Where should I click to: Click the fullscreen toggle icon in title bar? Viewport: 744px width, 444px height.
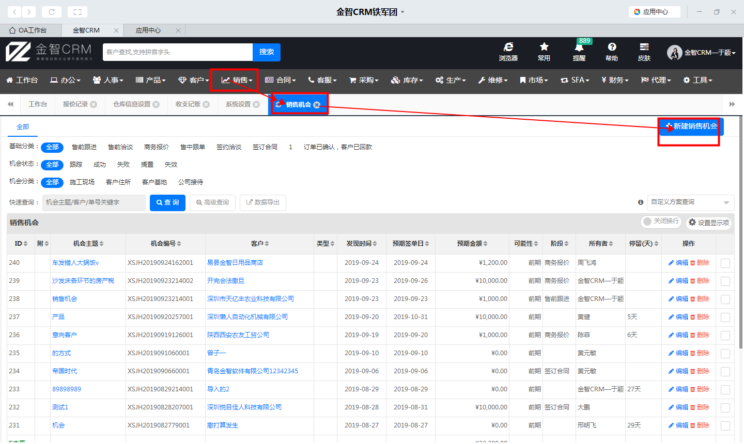pyautogui.click(x=78, y=11)
